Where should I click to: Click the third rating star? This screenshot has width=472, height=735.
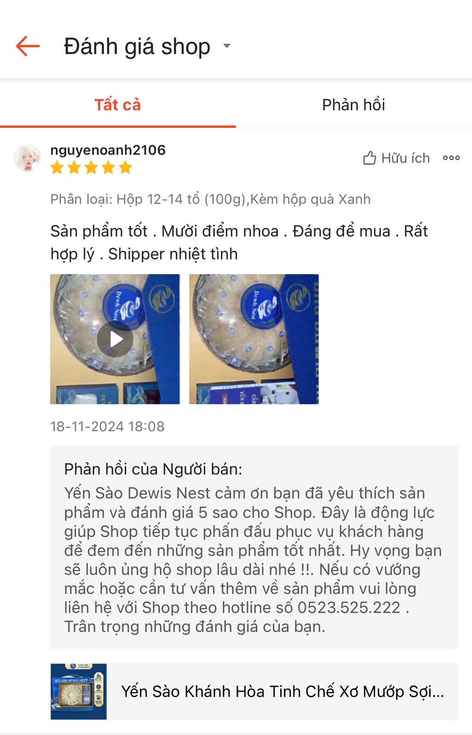[91, 168]
